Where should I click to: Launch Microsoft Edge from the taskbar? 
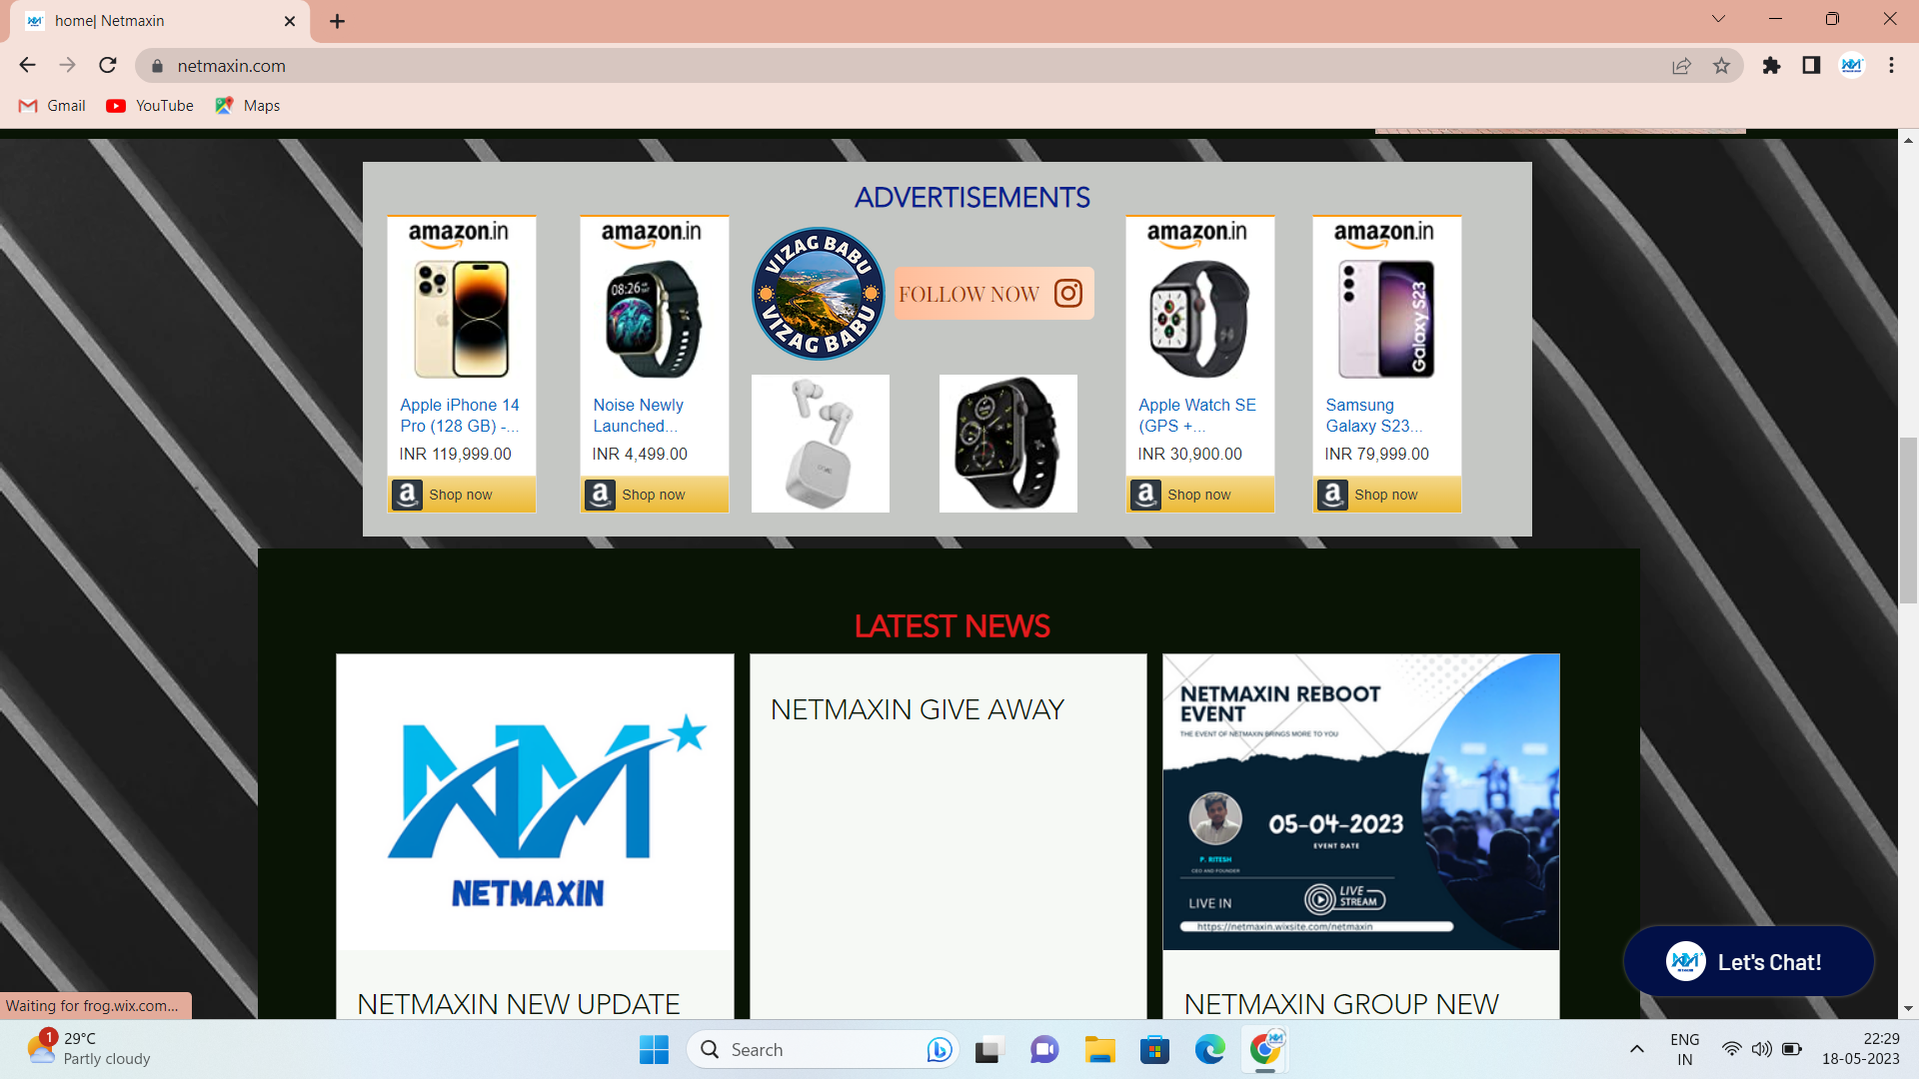(x=1209, y=1050)
